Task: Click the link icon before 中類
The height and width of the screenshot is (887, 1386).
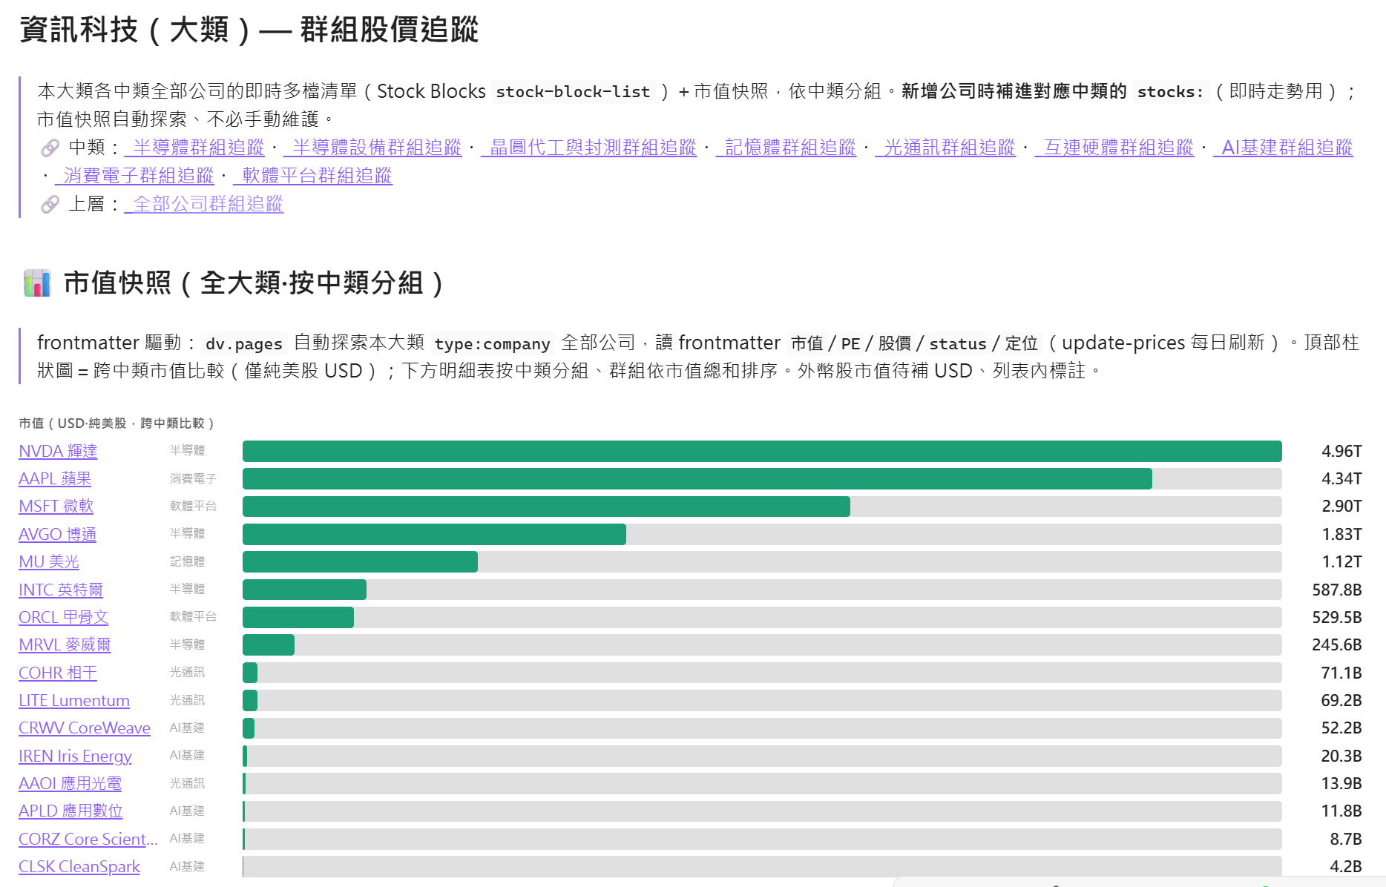Action: tap(50, 148)
